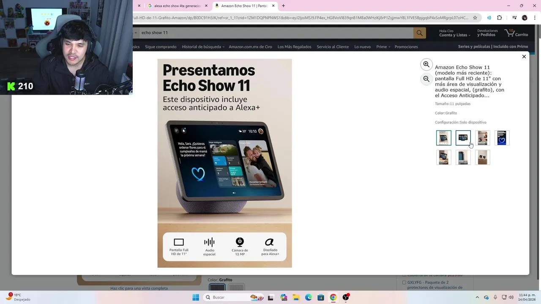Select third thumbnail with person in kitchen
Viewport: 541px width, 304px height.
483,138
